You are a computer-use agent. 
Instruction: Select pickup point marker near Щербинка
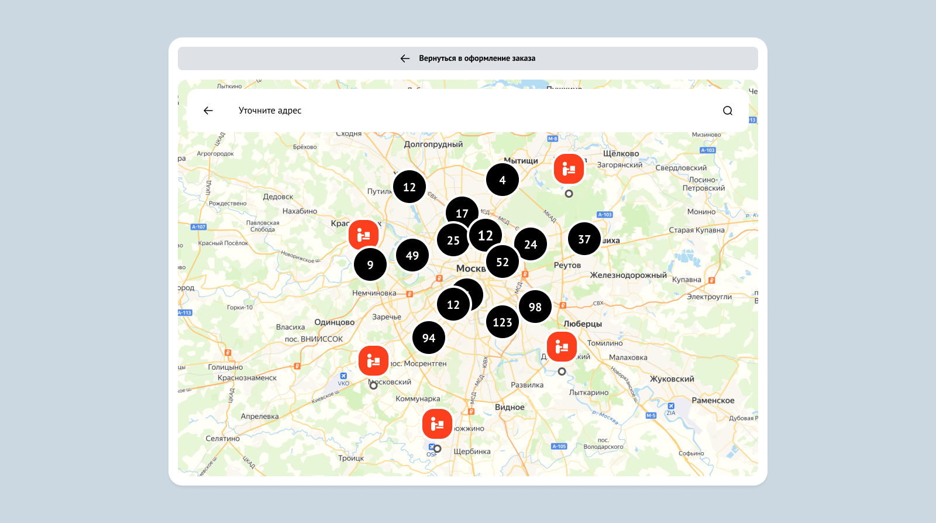[x=437, y=424]
